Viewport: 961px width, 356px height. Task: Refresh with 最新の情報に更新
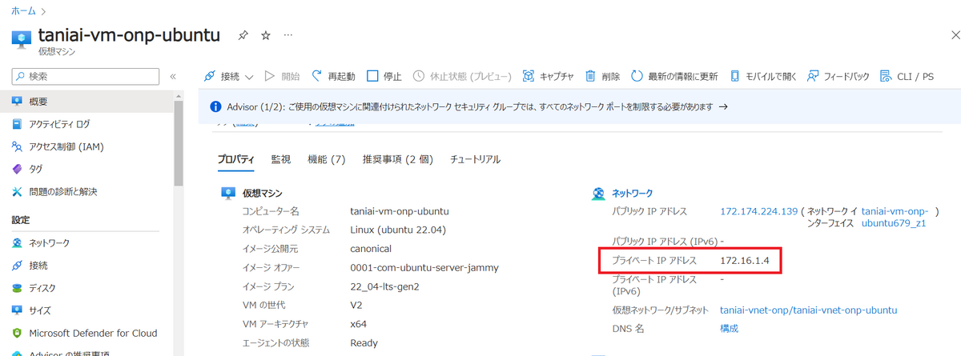coord(674,77)
